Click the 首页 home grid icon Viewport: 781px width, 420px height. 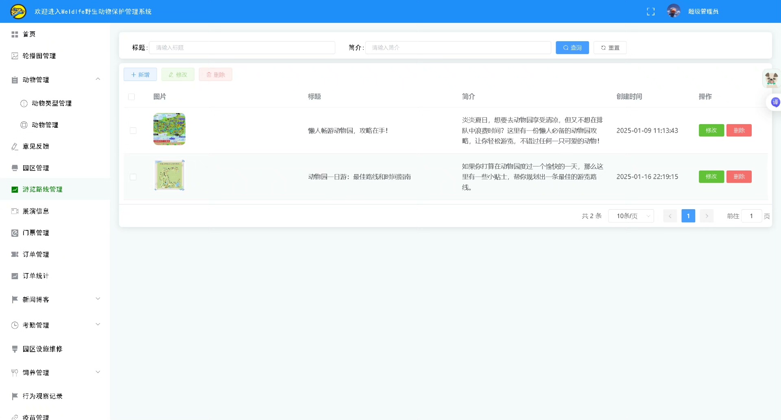click(15, 34)
